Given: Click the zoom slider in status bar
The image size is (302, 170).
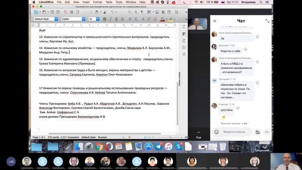Looking at the screenshot, I should point(170,137).
